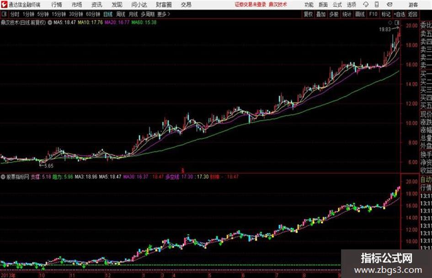Open the 财富圈 menu
Screen dimensions: 432x278
click(x=164, y=5)
